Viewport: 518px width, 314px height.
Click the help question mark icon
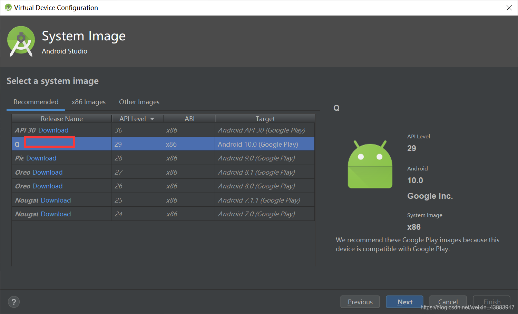[x=14, y=302]
